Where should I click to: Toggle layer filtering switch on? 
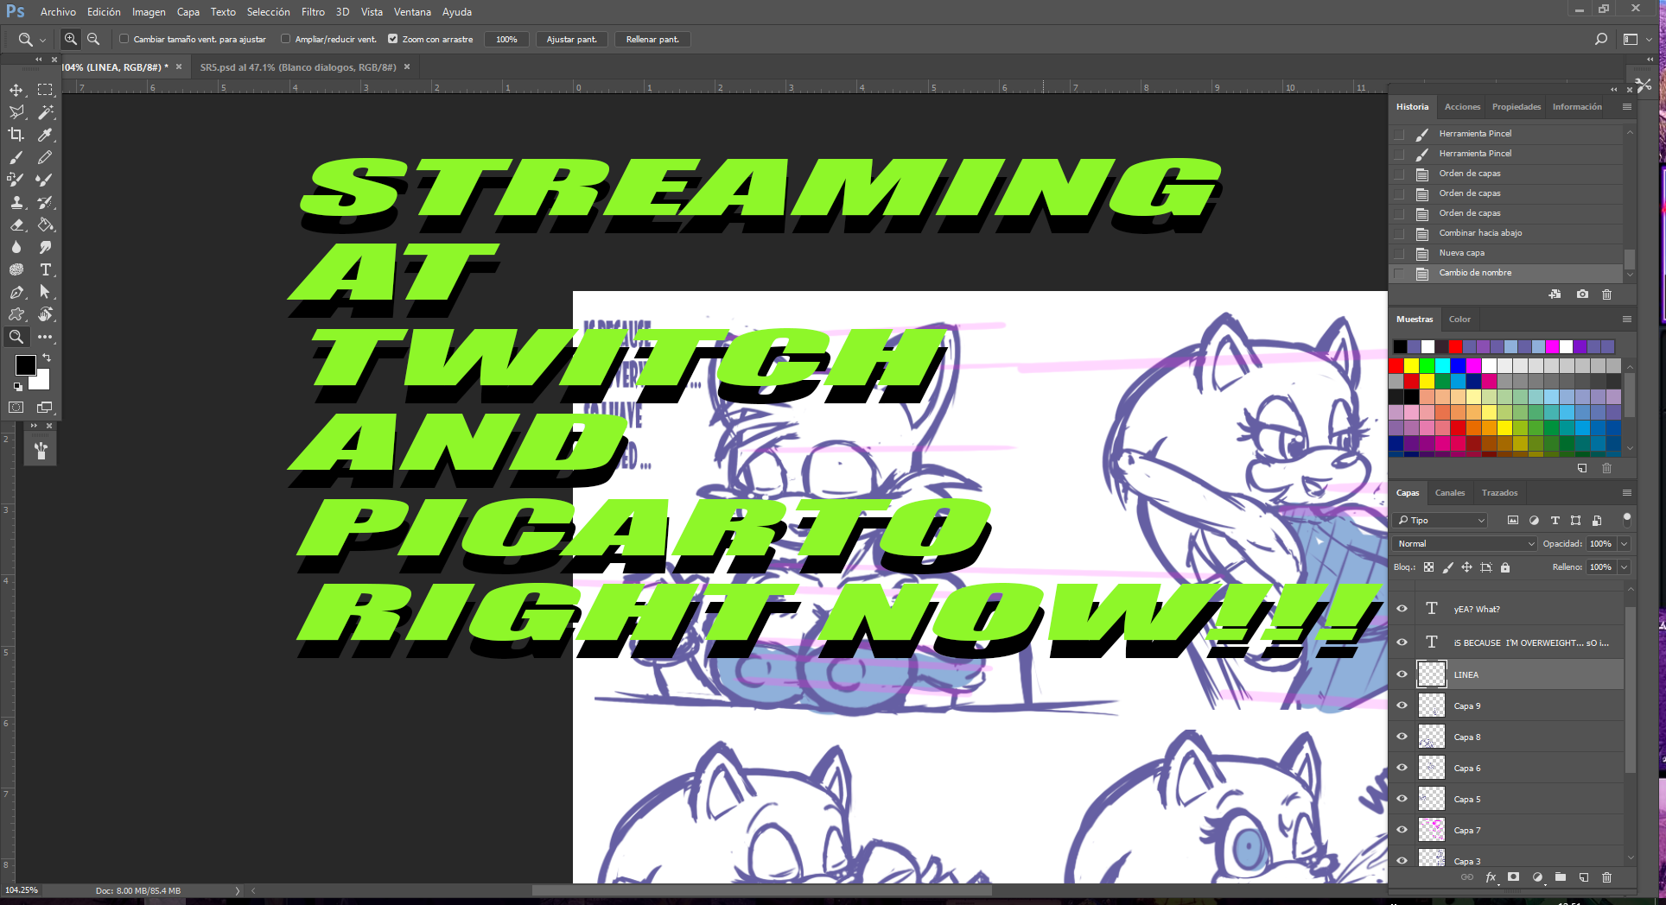click(x=1627, y=519)
